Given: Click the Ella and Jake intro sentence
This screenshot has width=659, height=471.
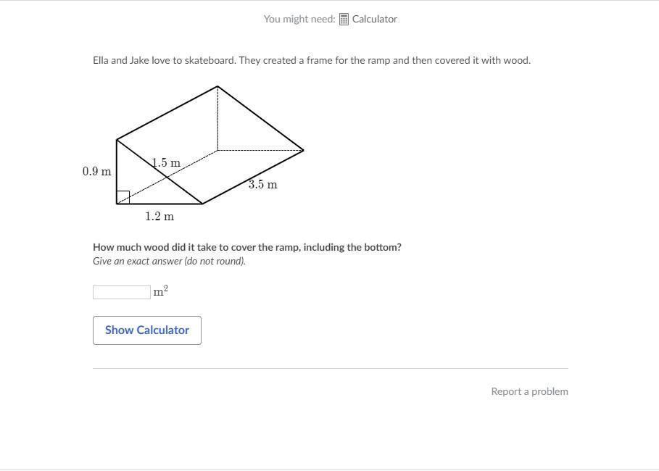Looking at the screenshot, I should [311, 61].
